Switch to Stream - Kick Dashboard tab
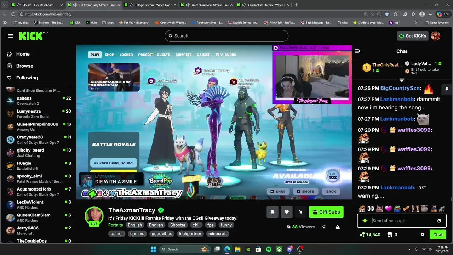Image resolution: width=453 pixels, height=255 pixels. pyautogui.click(x=37, y=5)
